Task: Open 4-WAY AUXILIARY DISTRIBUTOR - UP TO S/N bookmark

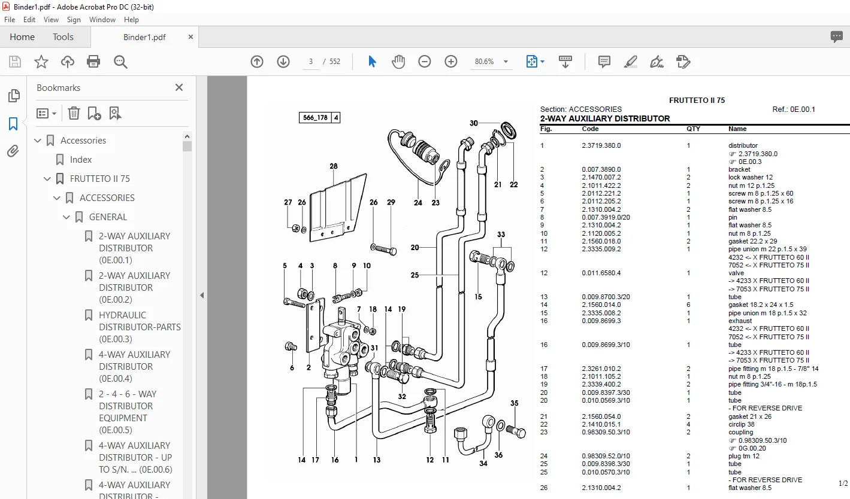Action: (x=135, y=458)
